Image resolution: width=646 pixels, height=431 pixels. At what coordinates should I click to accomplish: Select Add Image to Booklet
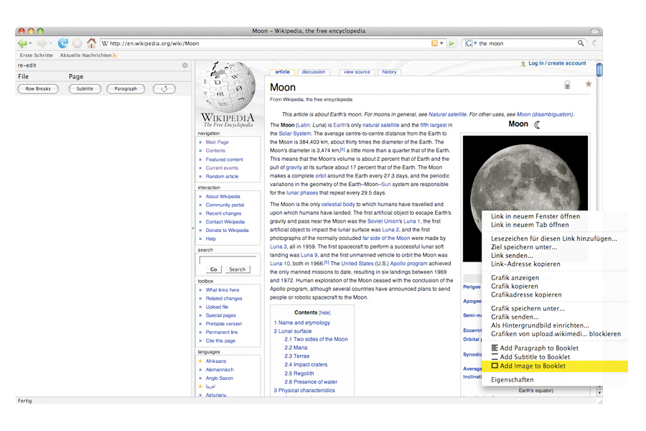coord(532,366)
